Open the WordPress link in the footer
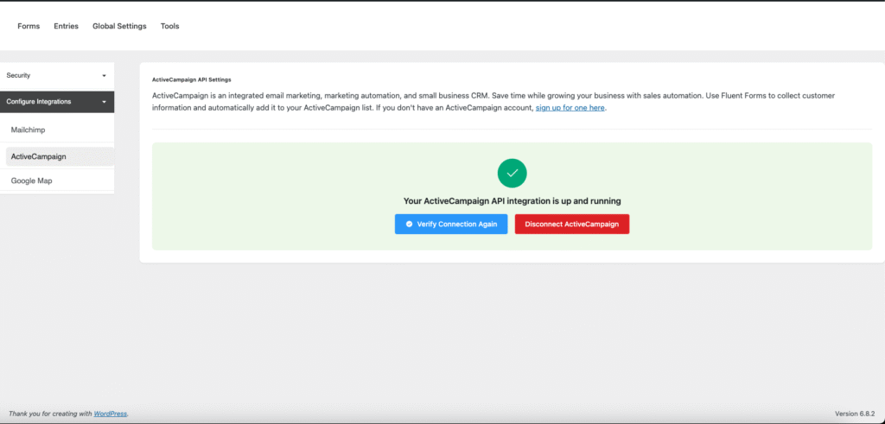The width and height of the screenshot is (885, 424). click(x=110, y=414)
